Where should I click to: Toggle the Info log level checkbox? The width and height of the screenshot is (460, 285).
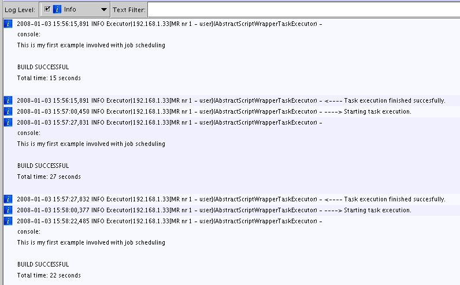pos(47,9)
